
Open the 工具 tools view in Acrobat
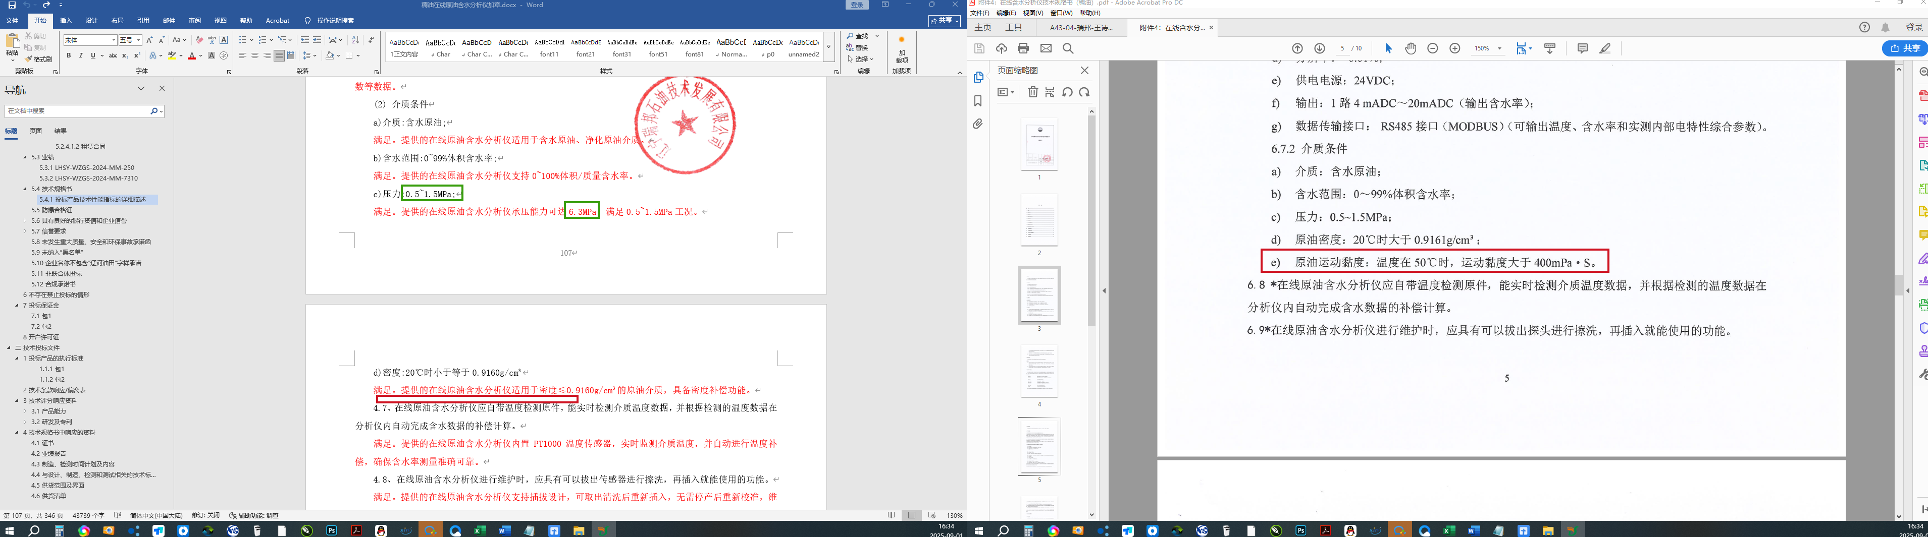1014,28
